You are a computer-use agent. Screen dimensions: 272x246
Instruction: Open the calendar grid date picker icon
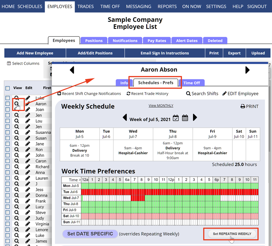click(x=185, y=118)
